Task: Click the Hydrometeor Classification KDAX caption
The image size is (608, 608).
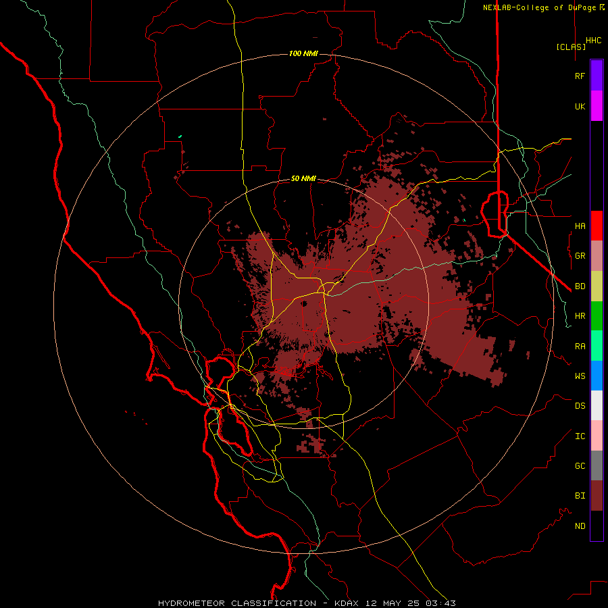Action: (x=307, y=603)
